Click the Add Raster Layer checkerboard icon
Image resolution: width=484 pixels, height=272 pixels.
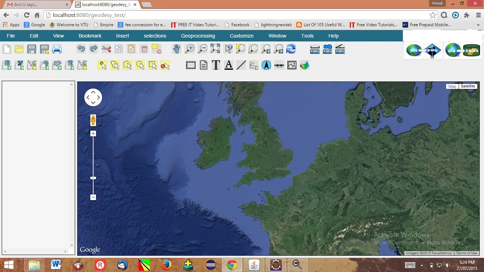tap(19, 65)
